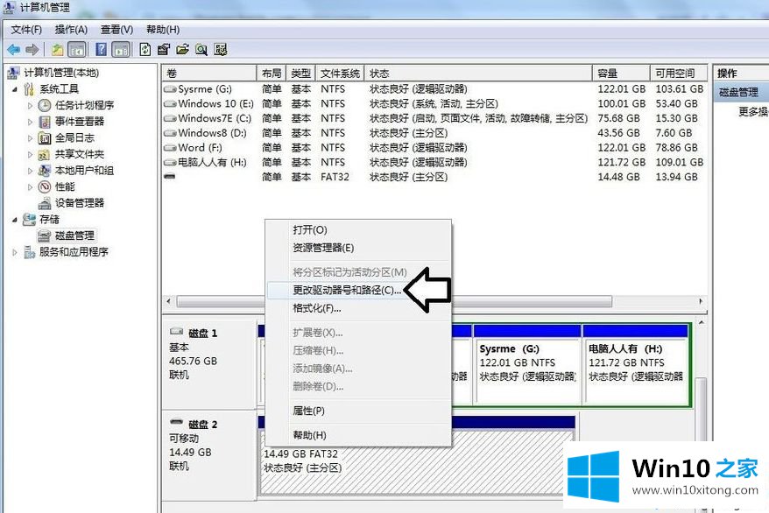Open the 文件(F) menu
769x513 pixels.
(26, 30)
